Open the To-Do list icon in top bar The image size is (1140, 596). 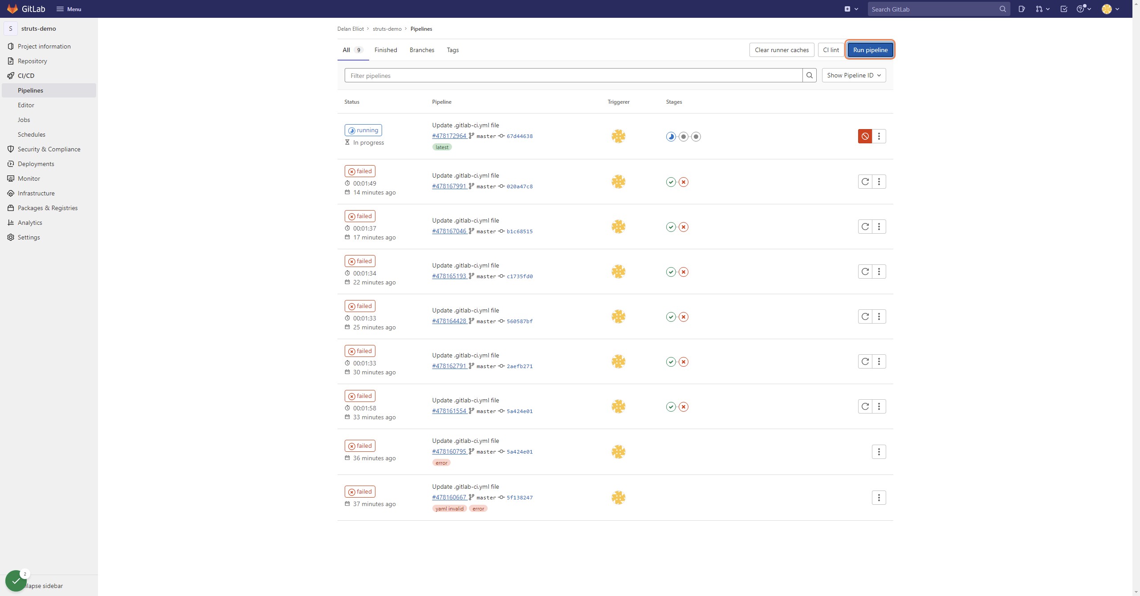click(x=1064, y=9)
